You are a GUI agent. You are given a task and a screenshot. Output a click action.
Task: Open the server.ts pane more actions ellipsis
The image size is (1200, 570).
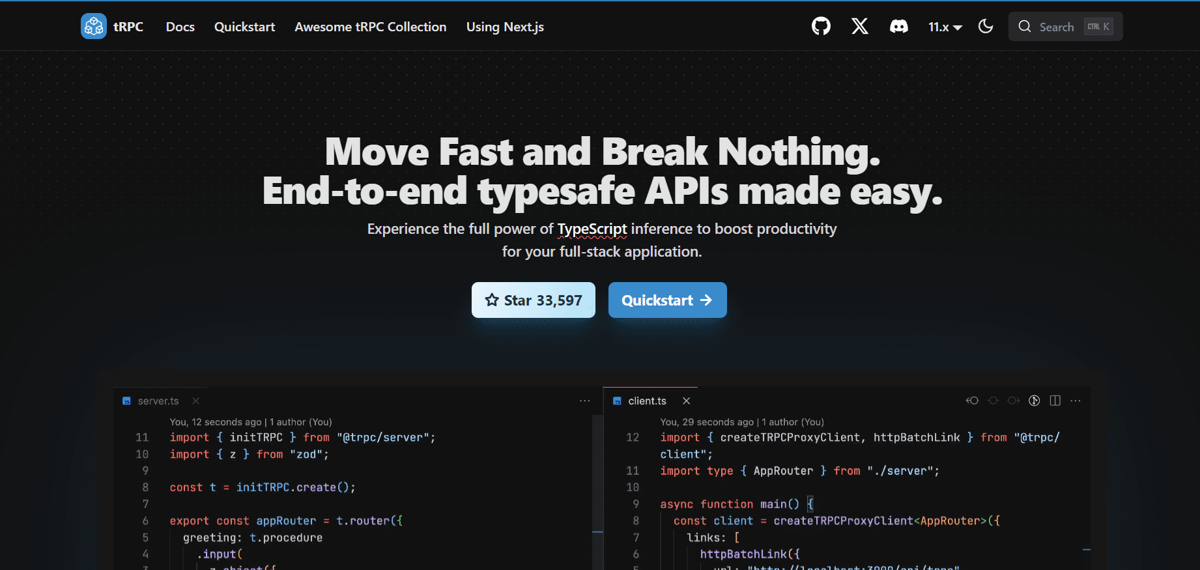pos(584,401)
